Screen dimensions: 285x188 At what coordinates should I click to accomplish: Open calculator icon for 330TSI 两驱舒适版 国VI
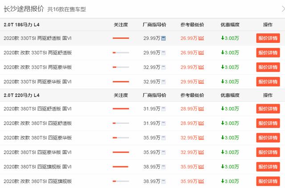tap(163, 38)
